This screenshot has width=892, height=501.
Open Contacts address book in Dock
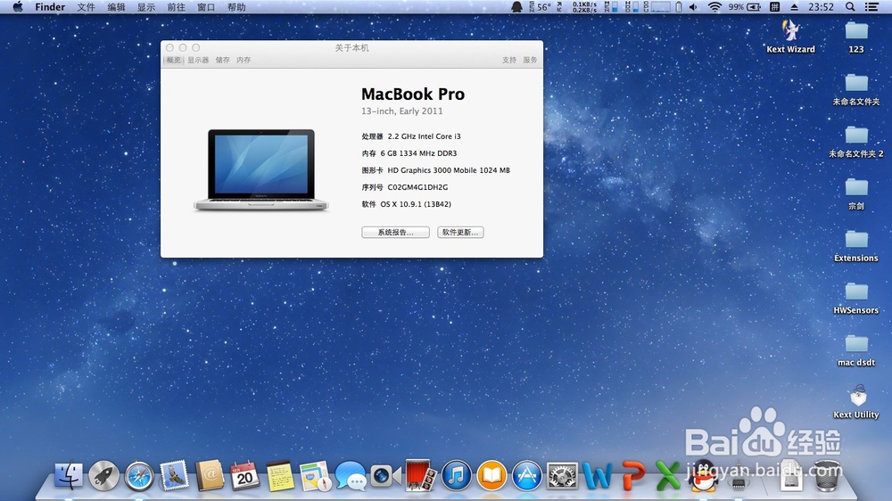coord(210,475)
